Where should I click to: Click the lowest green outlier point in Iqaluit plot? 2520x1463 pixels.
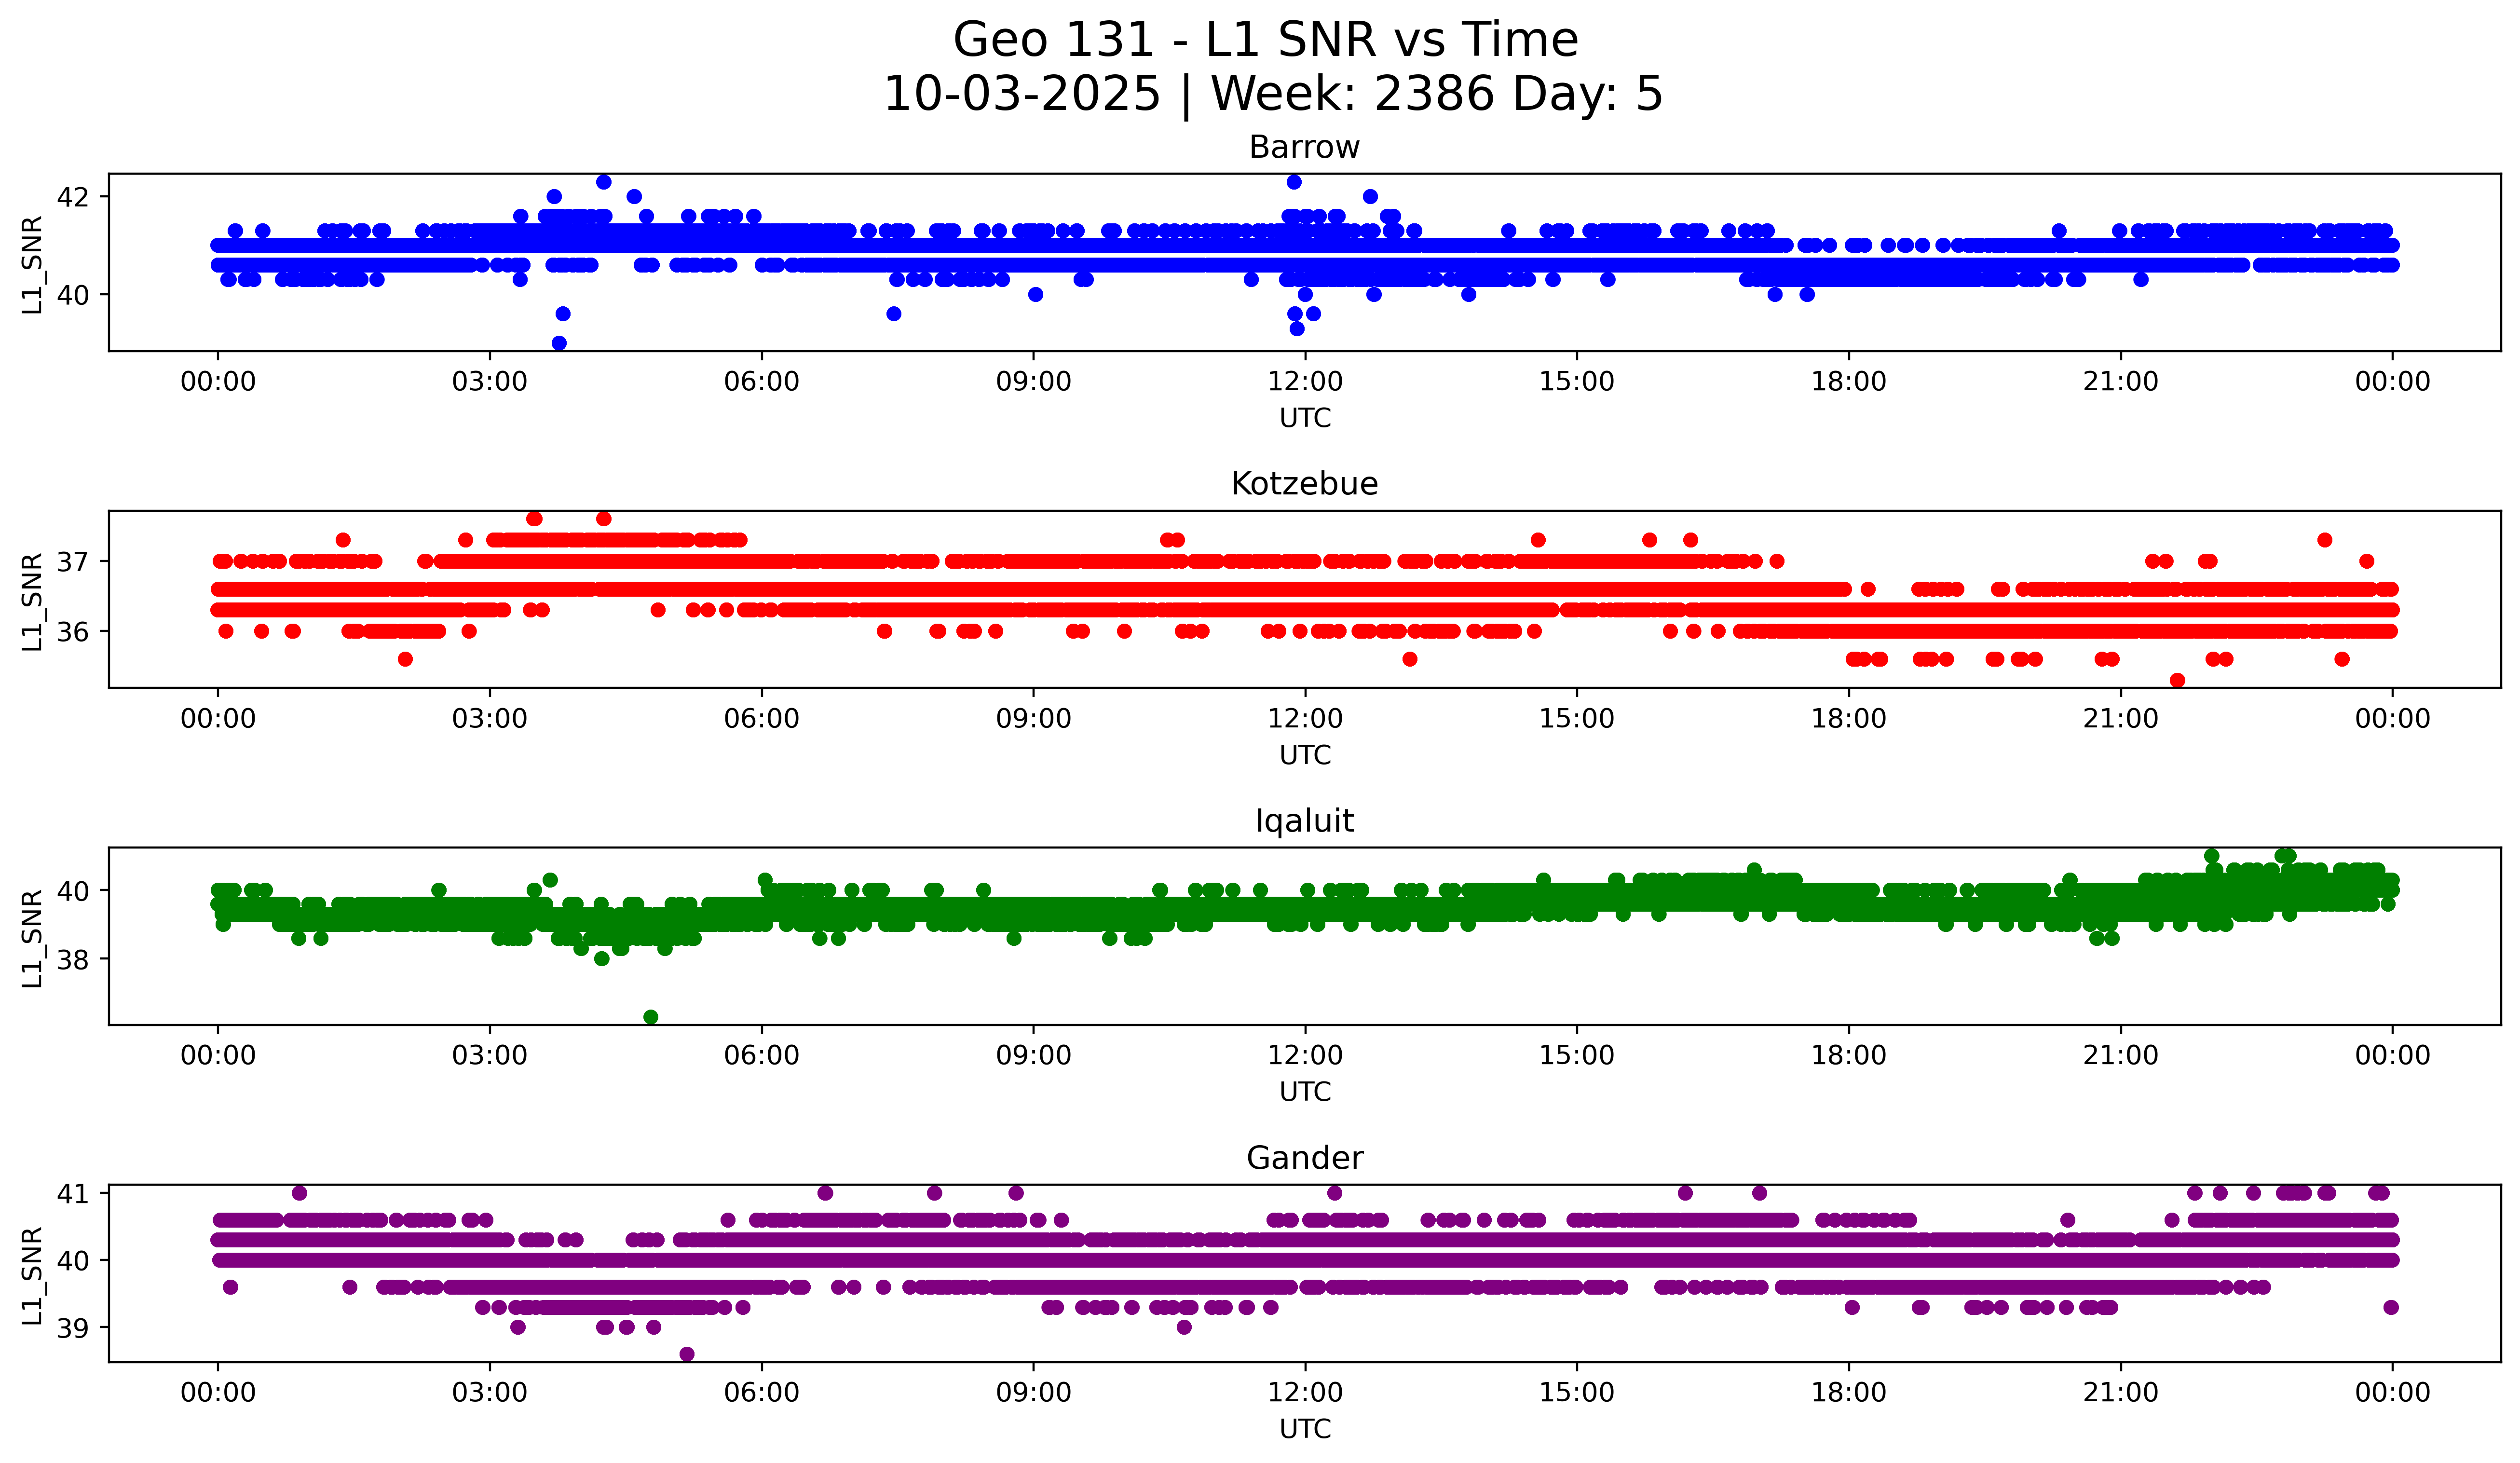coord(651,1017)
